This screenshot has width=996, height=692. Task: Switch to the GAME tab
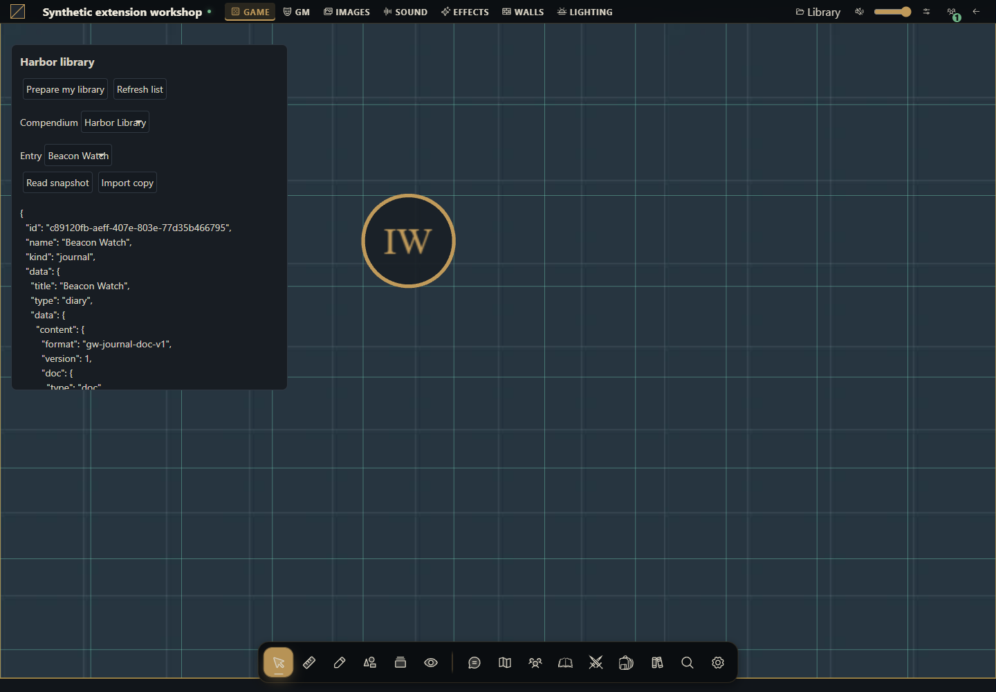[250, 12]
